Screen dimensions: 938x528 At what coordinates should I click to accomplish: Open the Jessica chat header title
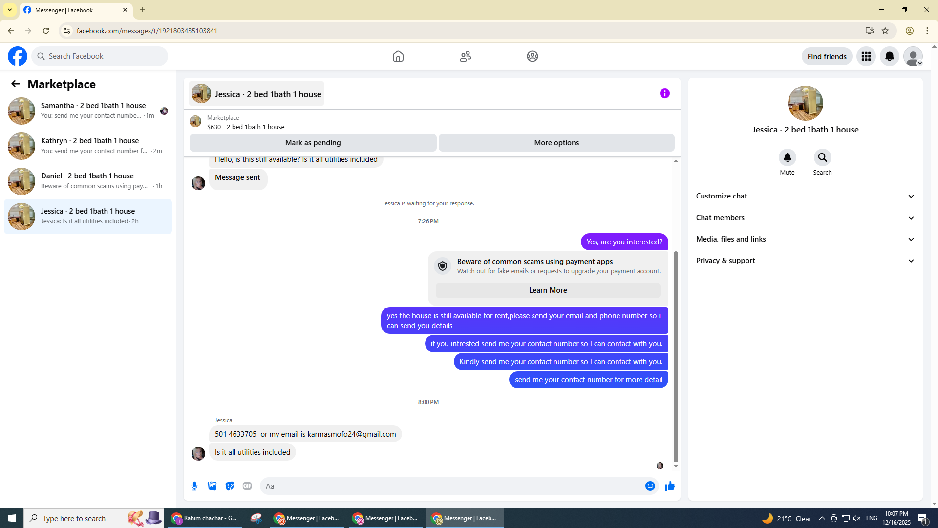pyautogui.click(x=256, y=93)
